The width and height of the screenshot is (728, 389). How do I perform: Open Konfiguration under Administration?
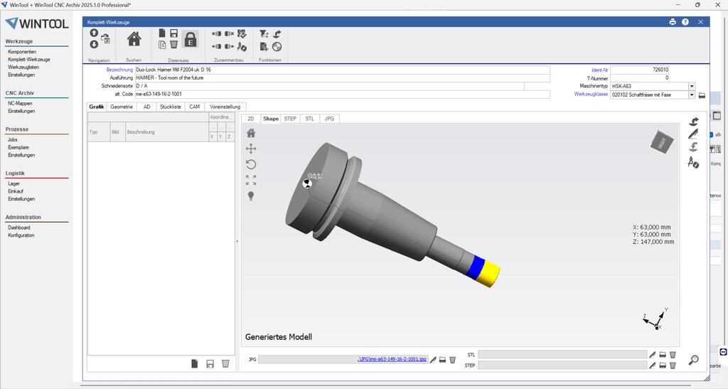coord(21,235)
